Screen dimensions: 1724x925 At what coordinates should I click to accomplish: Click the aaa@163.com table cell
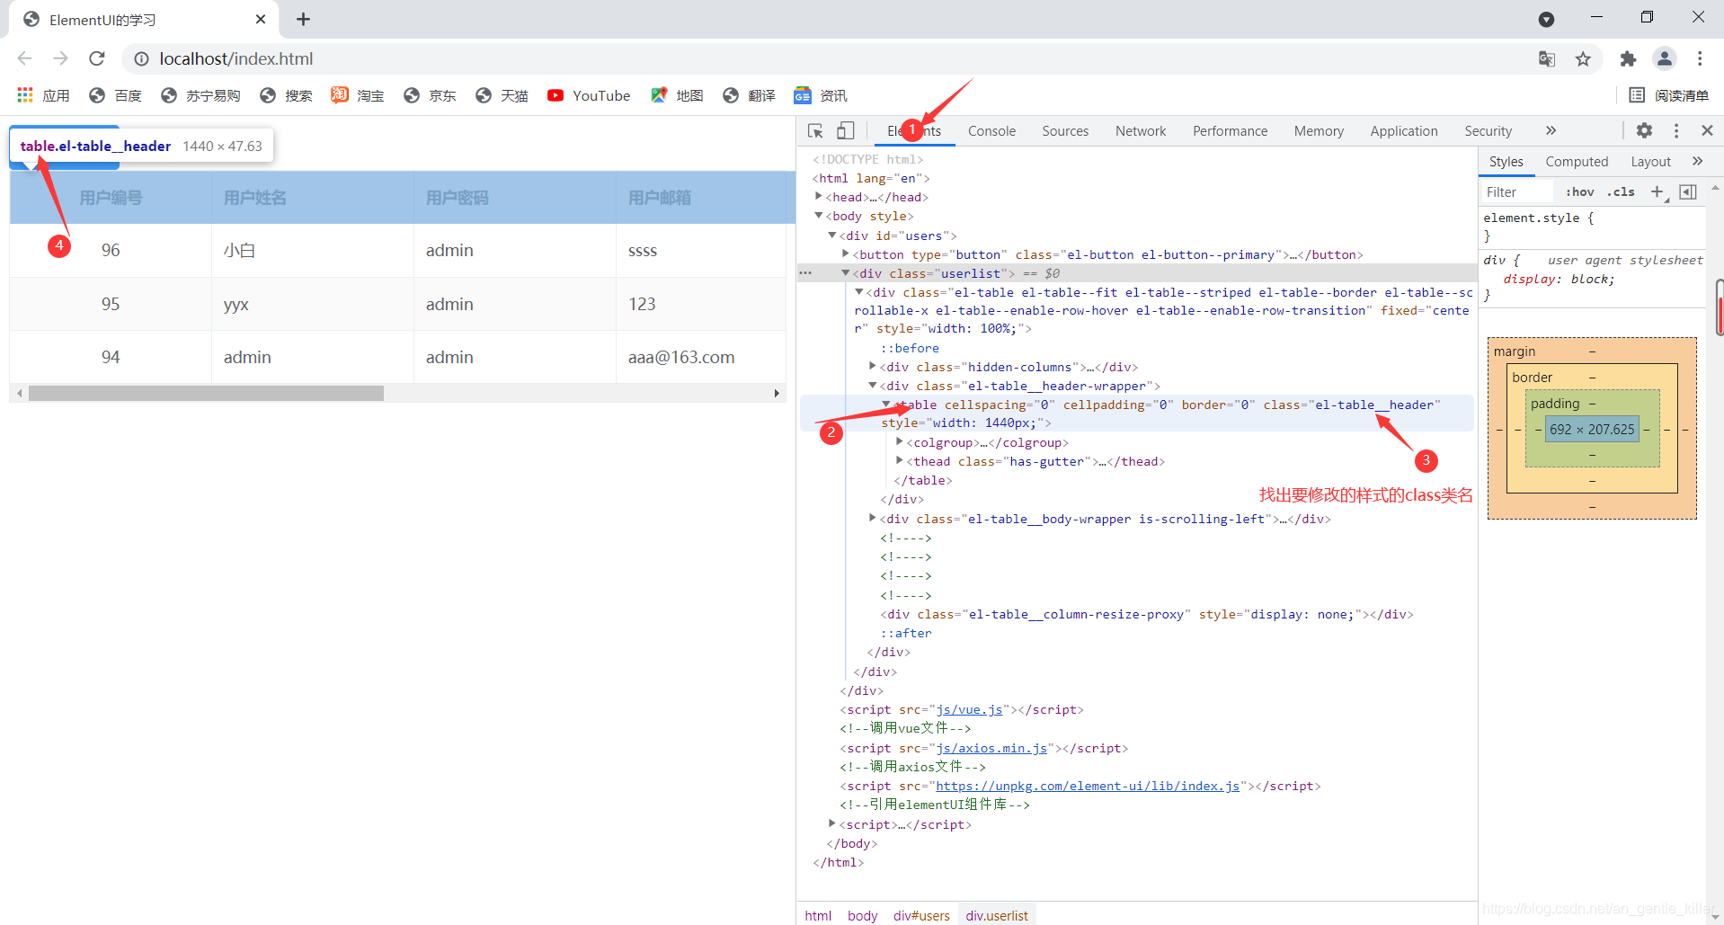point(701,357)
